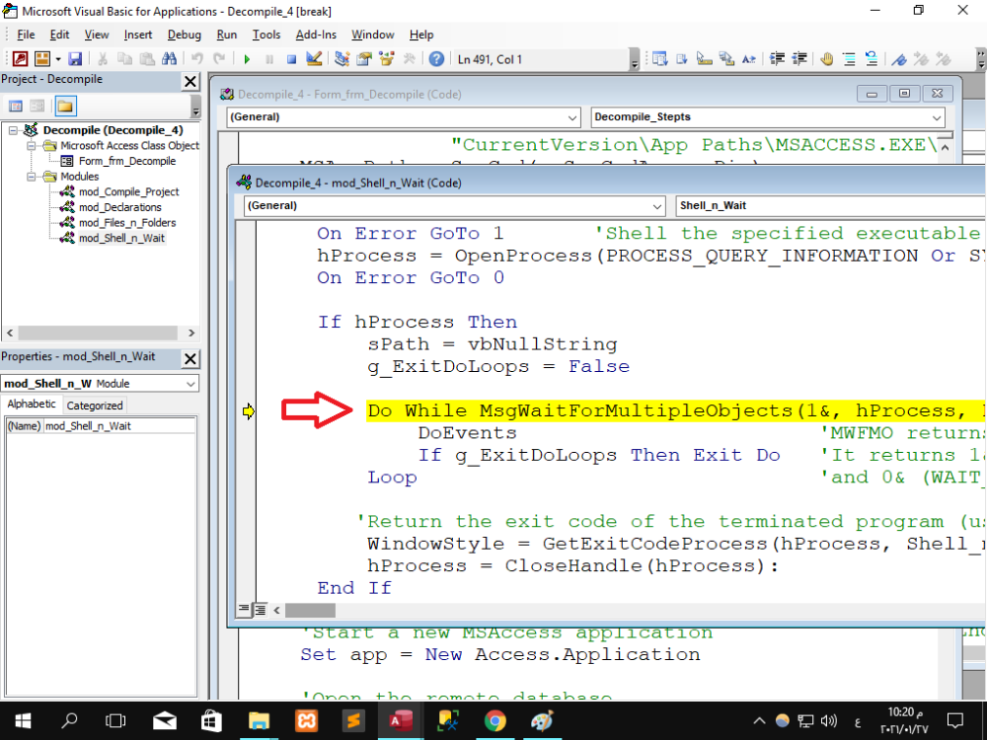Click the Parameter Info icon
This screenshot has height=740, width=987.
point(726,59)
